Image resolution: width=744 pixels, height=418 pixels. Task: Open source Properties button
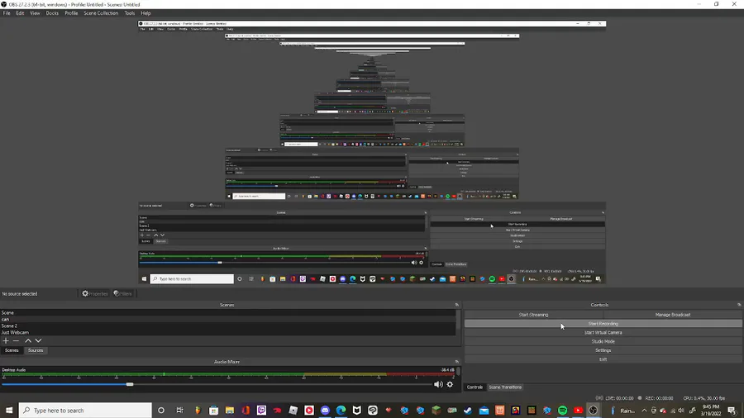[95, 294]
